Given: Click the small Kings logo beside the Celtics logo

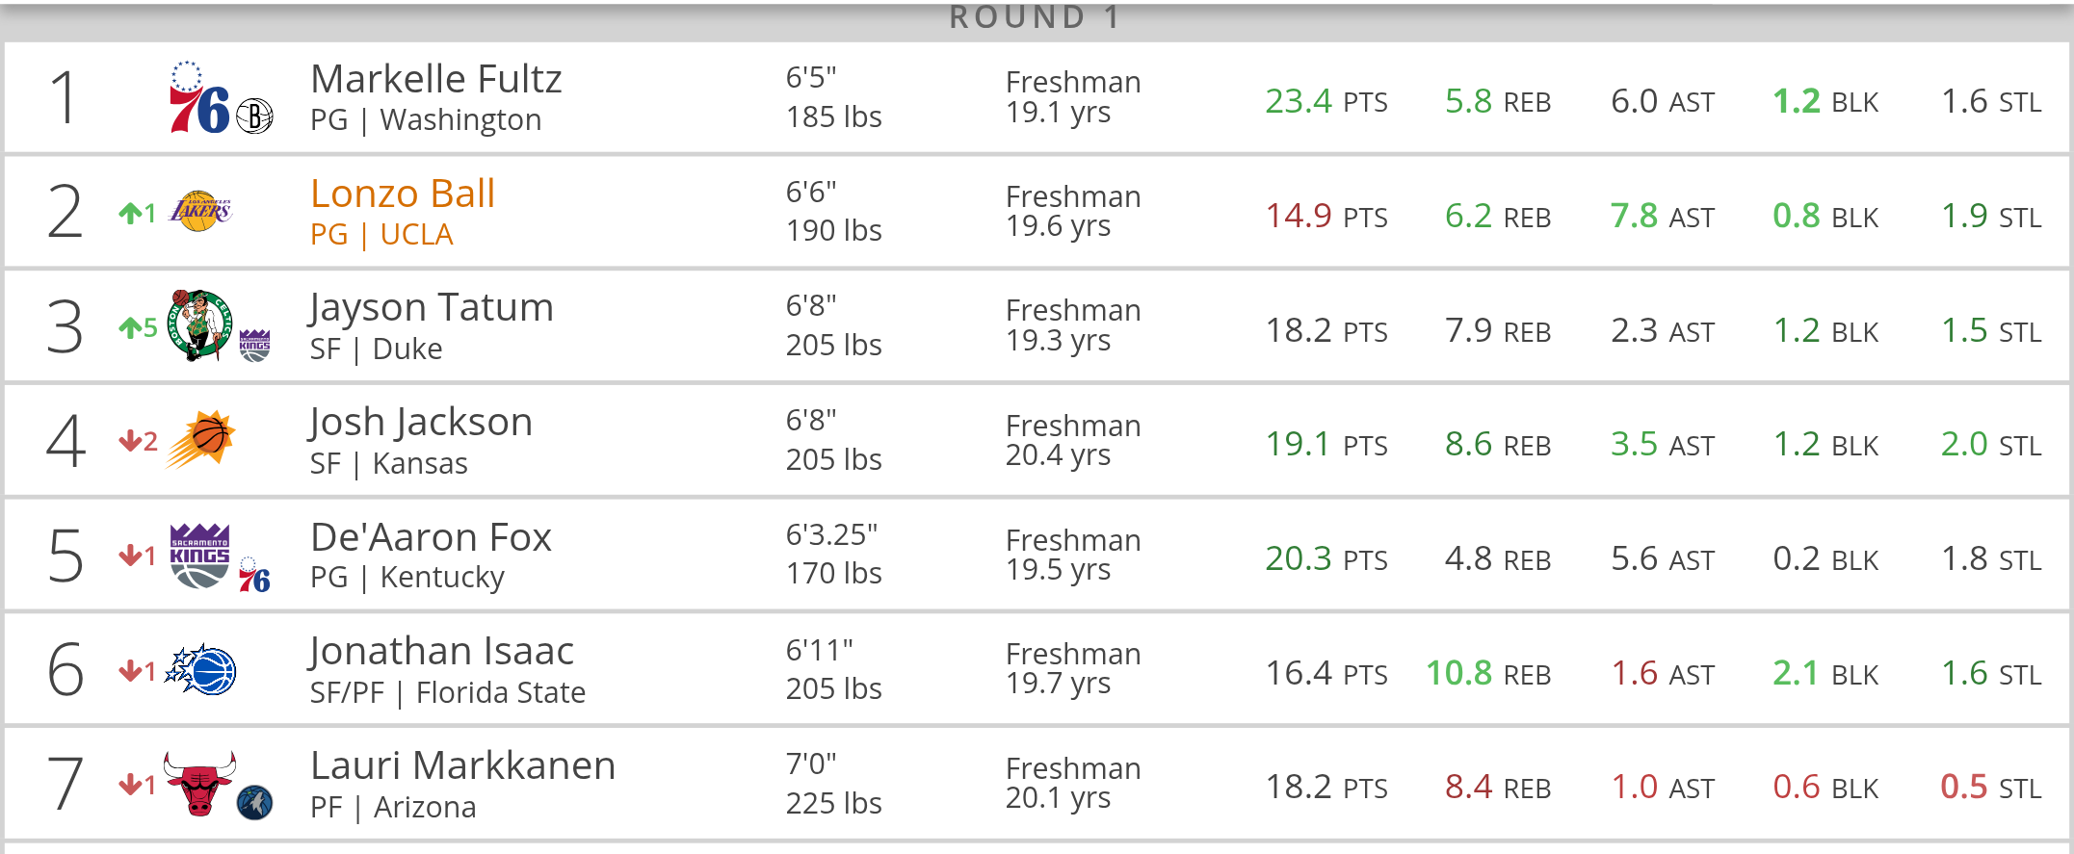Looking at the screenshot, I should (x=255, y=346).
